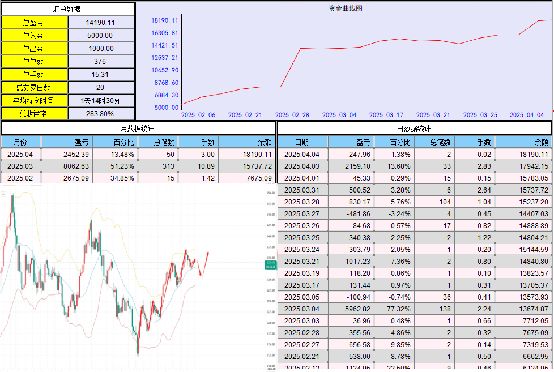Viewport: 554px width, 372px height.
Task: Click 盈亏 header in the monthly table
Action: click(x=67, y=142)
